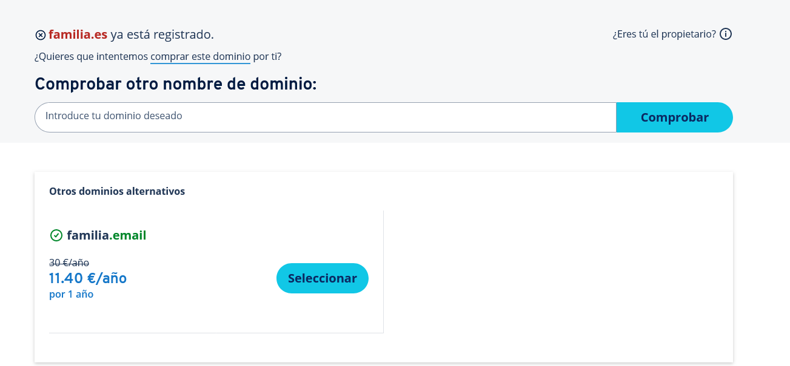
Task: Click the crossed-circle icon before familia.es
Action: [41, 35]
